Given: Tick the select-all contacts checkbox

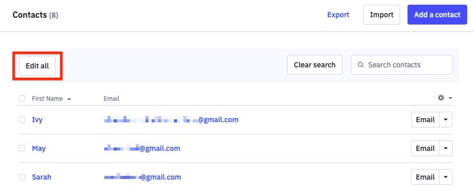Looking at the screenshot, I should pos(22,98).
